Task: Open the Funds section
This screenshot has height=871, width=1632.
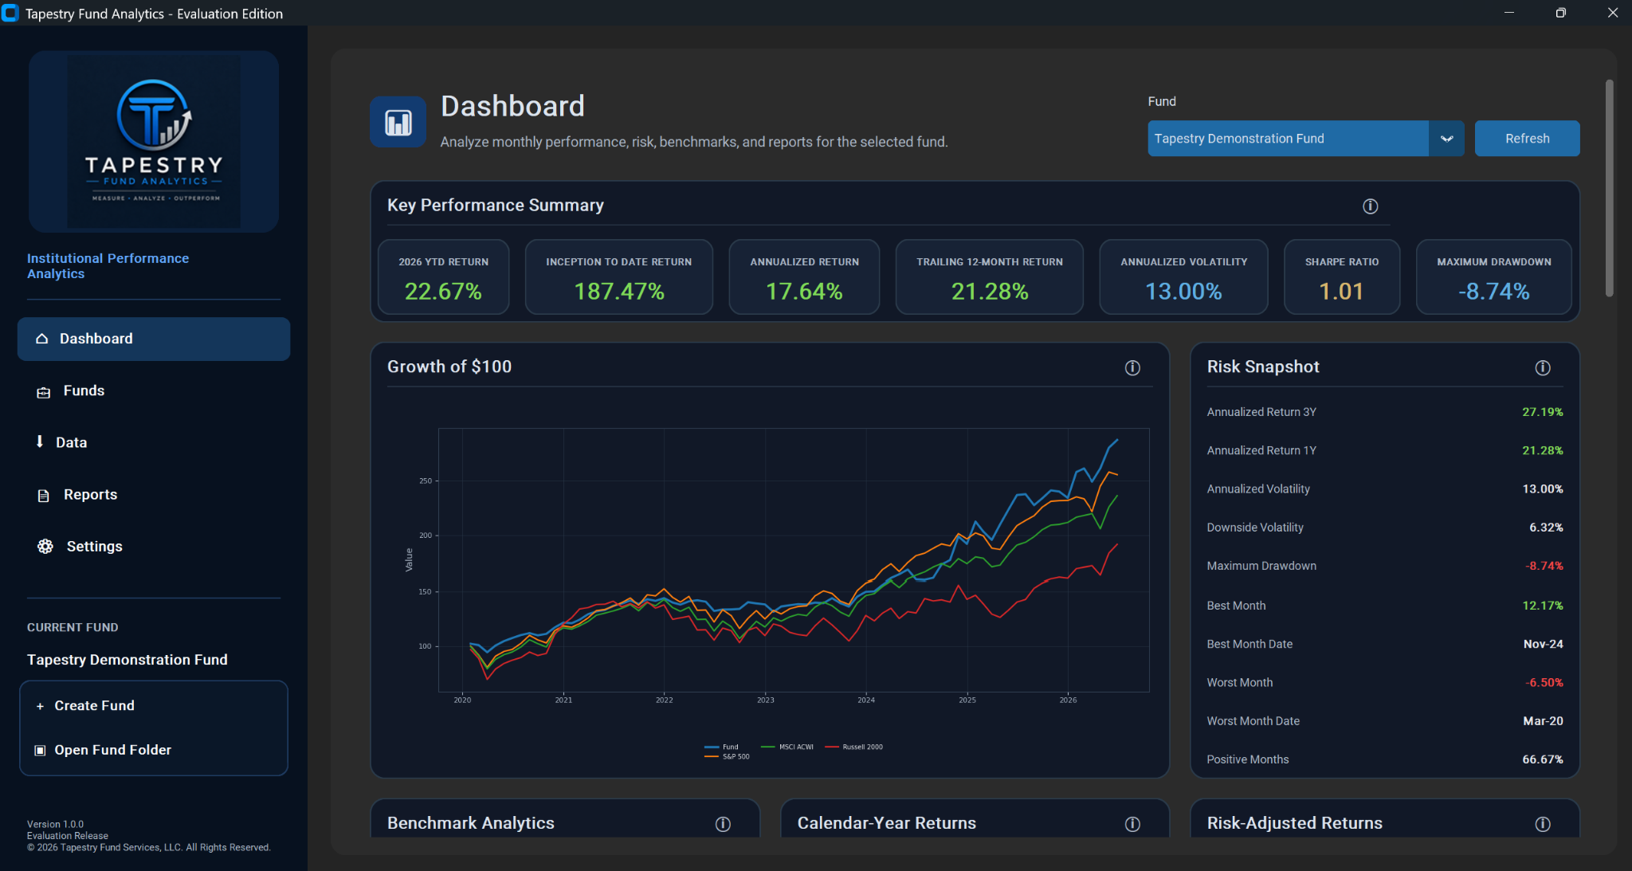Action: (x=154, y=390)
